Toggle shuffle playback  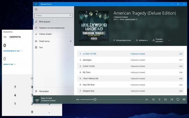pyautogui.click(x=172, y=100)
